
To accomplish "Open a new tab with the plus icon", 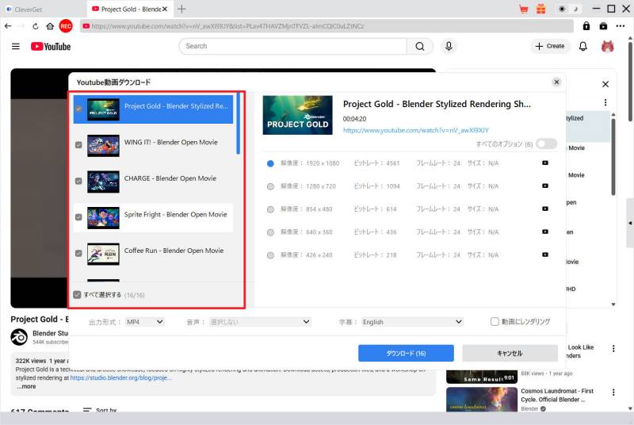I will tap(181, 9).
